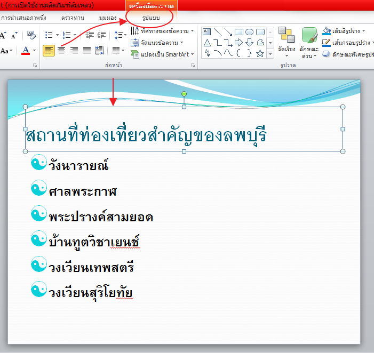Image resolution: width=374 pixels, height=353 pixels.
Task: Open the Change Case (Aa) dropdown
Action: (x=6, y=51)
